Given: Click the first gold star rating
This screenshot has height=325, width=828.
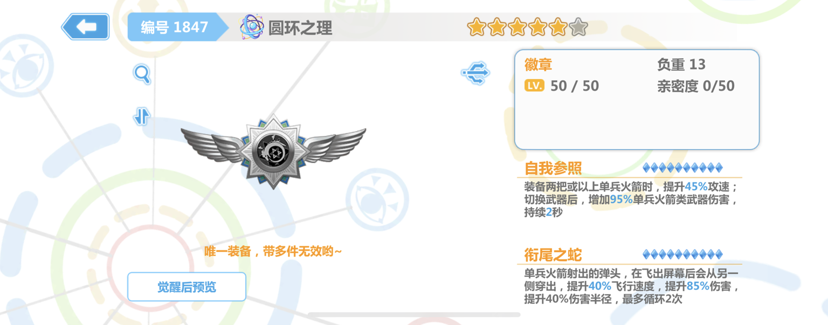Looking at the screenshot, I should [x=477, y=27].
